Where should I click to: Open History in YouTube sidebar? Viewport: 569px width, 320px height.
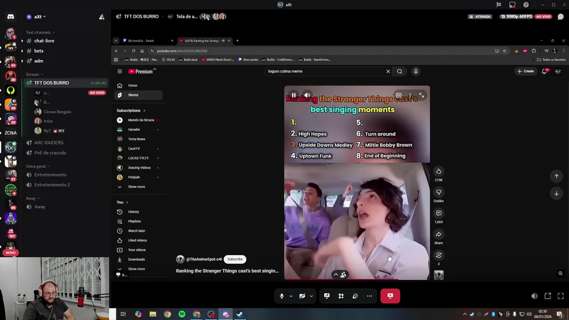click(x=139, y=212)
